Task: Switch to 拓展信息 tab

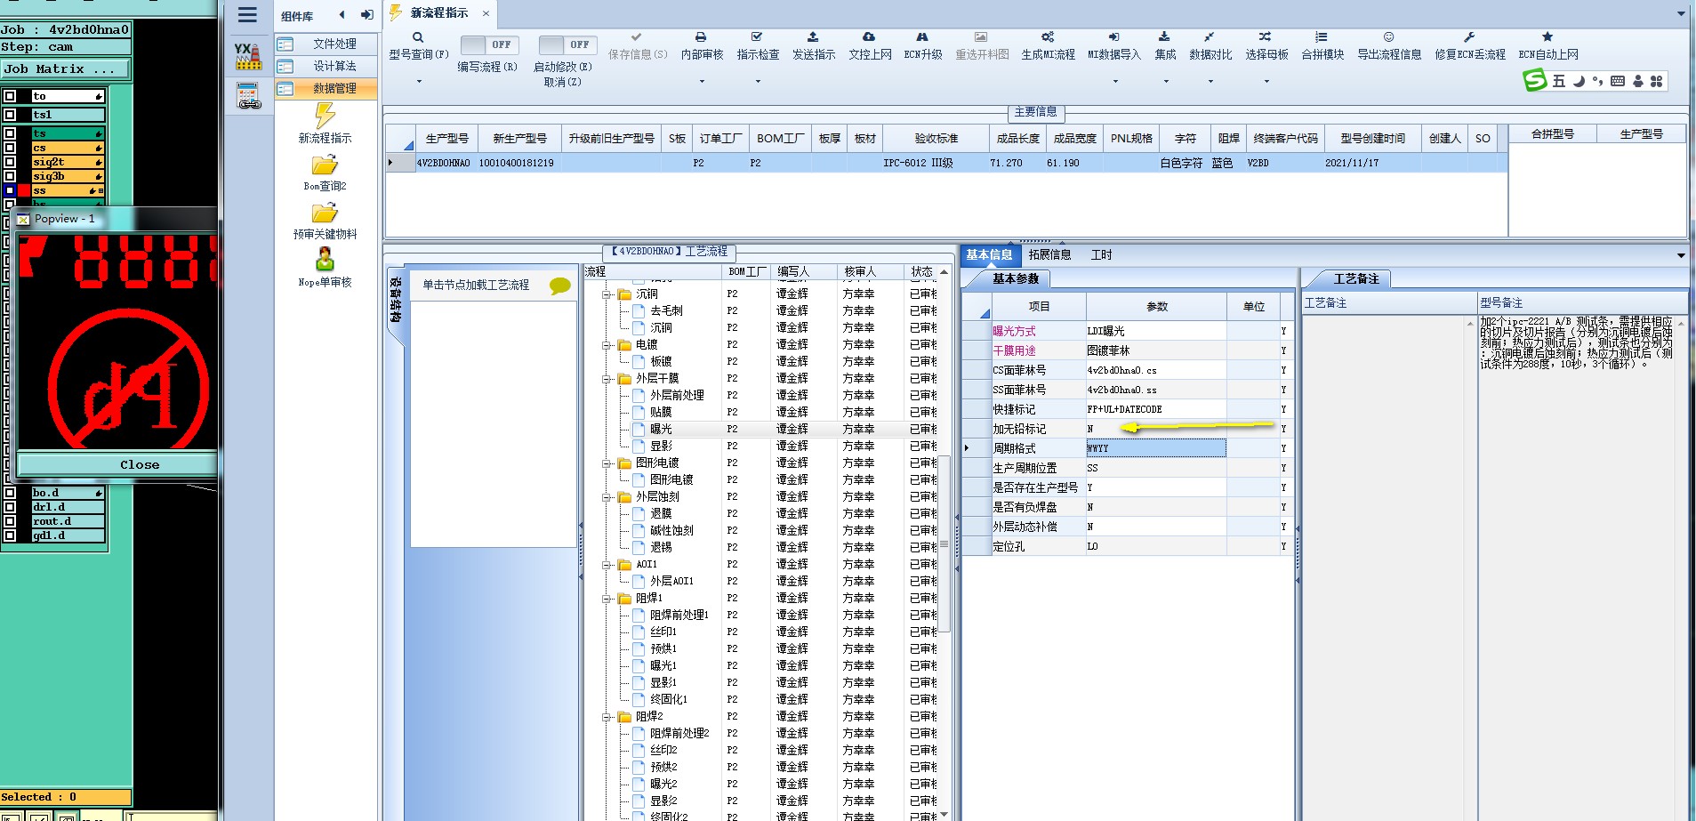Action: pyautogui.click(x=1049, y=254)
